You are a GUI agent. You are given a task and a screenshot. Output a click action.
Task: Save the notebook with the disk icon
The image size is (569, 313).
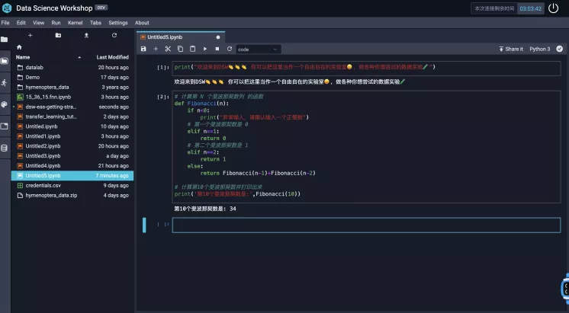143,49
